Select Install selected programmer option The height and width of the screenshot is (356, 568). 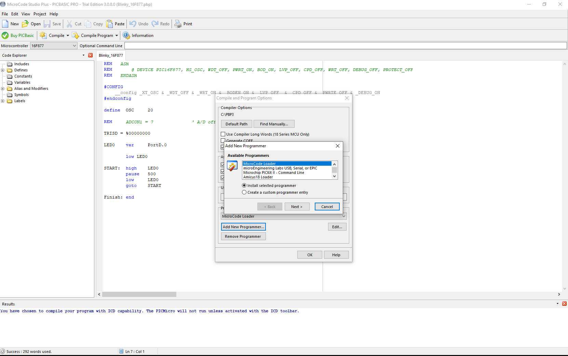pos(244,186)
